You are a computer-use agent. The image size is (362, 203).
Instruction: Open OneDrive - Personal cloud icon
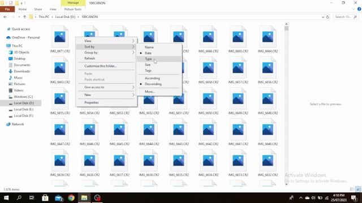(8, 38)
